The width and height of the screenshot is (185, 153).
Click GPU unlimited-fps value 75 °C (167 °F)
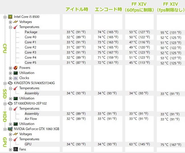(171, 145)
